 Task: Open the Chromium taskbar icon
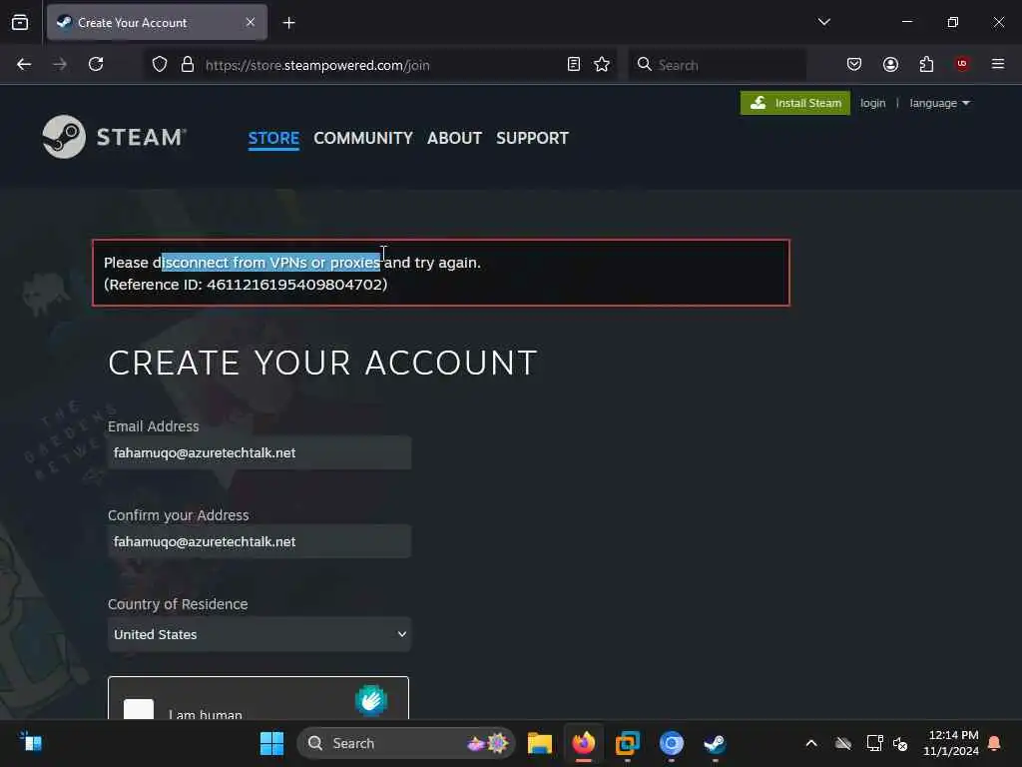coord(672,743)
